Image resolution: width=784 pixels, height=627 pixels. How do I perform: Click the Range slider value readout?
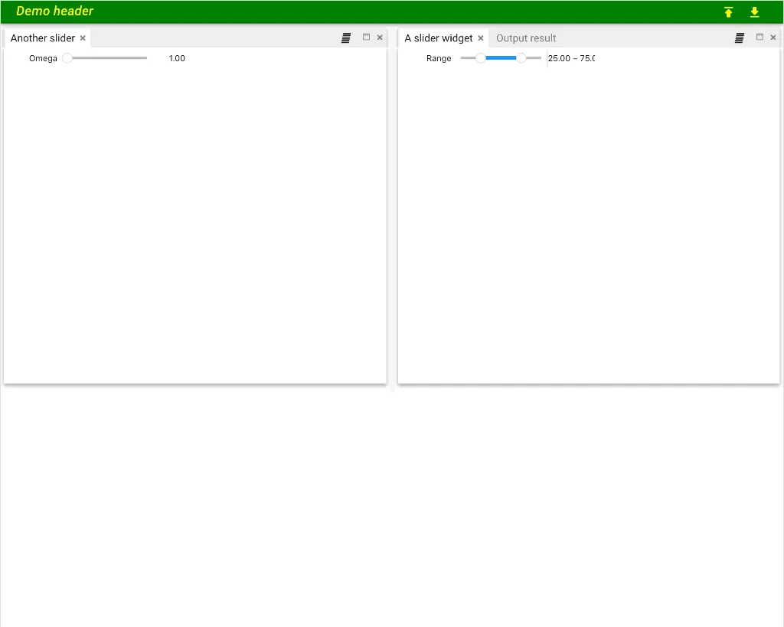tap(571, 58)
